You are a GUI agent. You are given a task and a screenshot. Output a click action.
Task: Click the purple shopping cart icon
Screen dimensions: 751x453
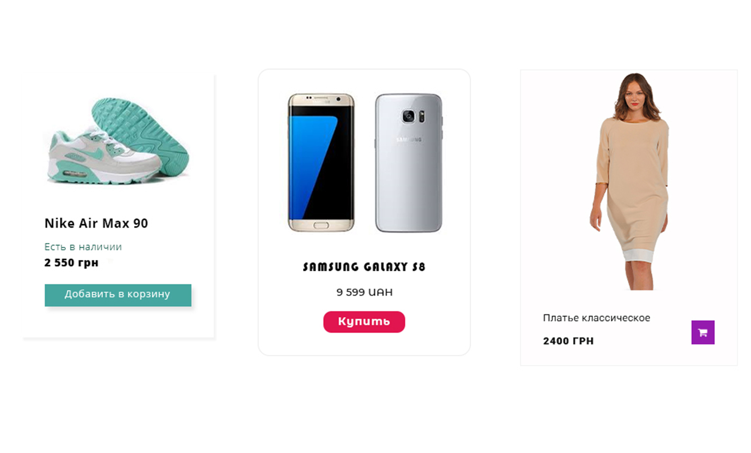click(x=703, y=332)
